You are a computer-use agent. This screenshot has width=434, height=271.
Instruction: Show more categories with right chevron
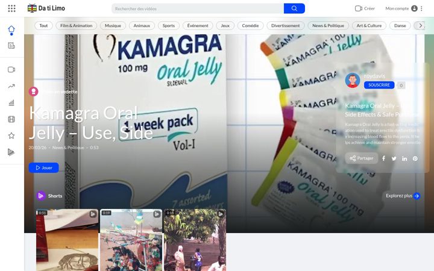click(421, 25)
